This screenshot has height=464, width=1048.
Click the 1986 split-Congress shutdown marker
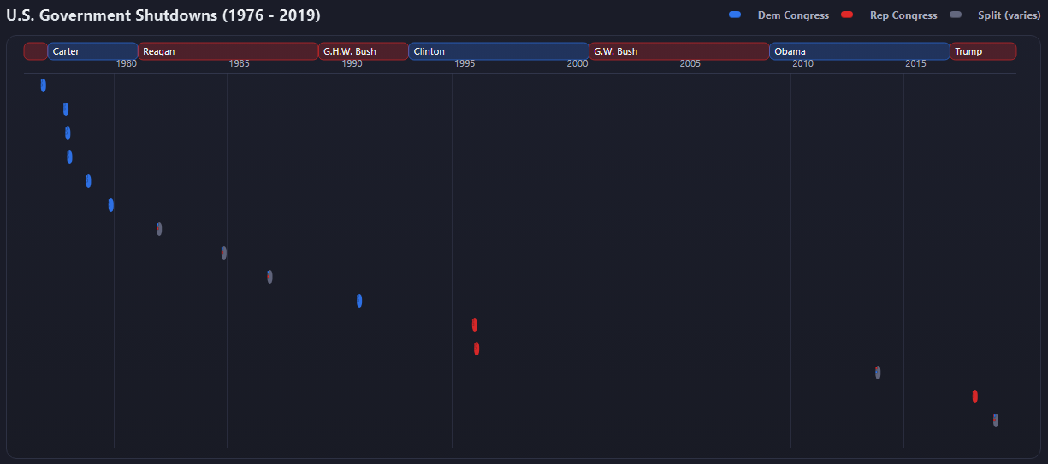269,277
